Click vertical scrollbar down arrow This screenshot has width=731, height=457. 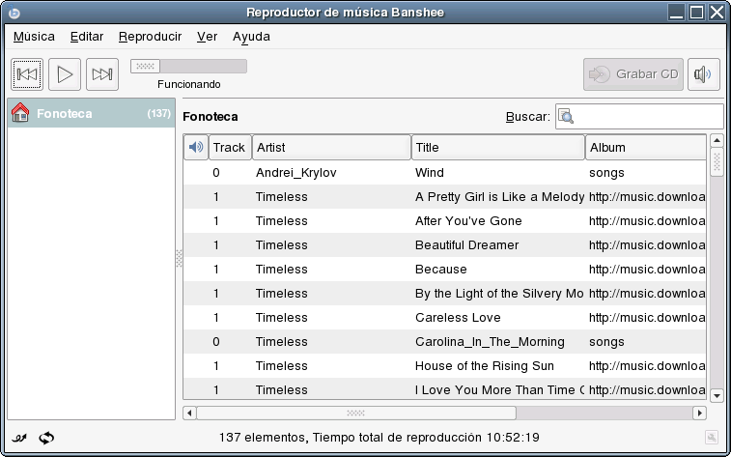coord(717,396)
